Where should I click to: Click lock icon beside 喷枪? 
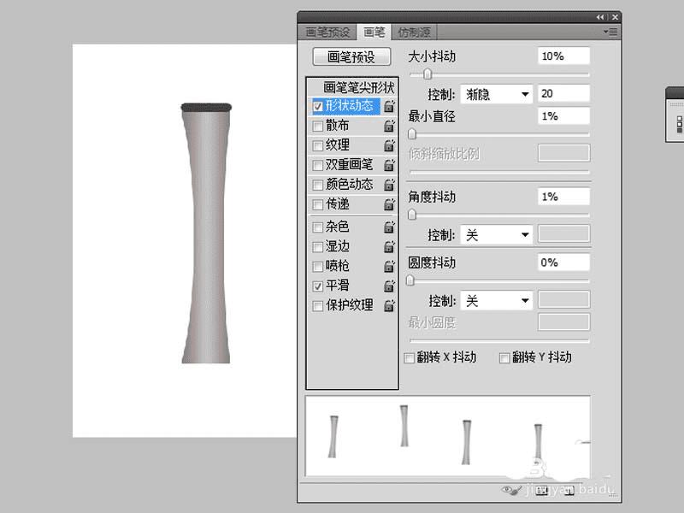pos(389,267)
